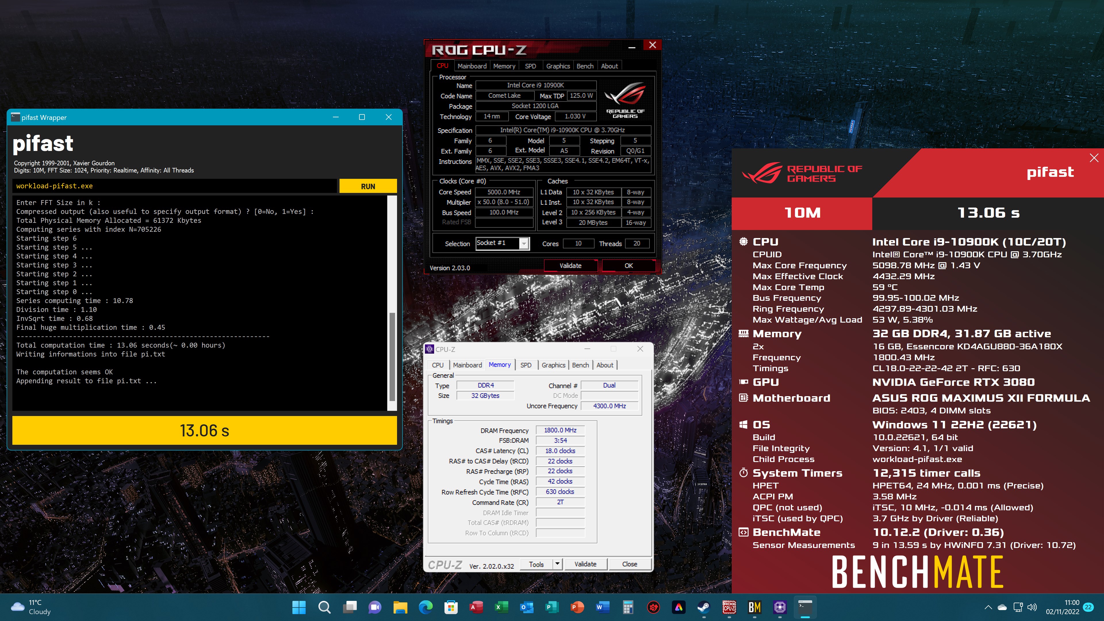Show hidden system tray icons
This screenshot has height=621, width=1104.
coord(988,607)
